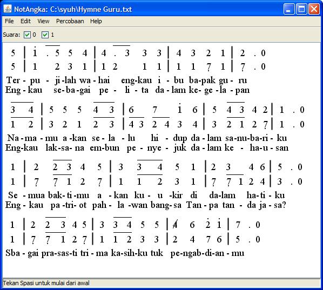Open the File menu
The width and height of the screenshot is (323, 290).
[x=9, y=21]
